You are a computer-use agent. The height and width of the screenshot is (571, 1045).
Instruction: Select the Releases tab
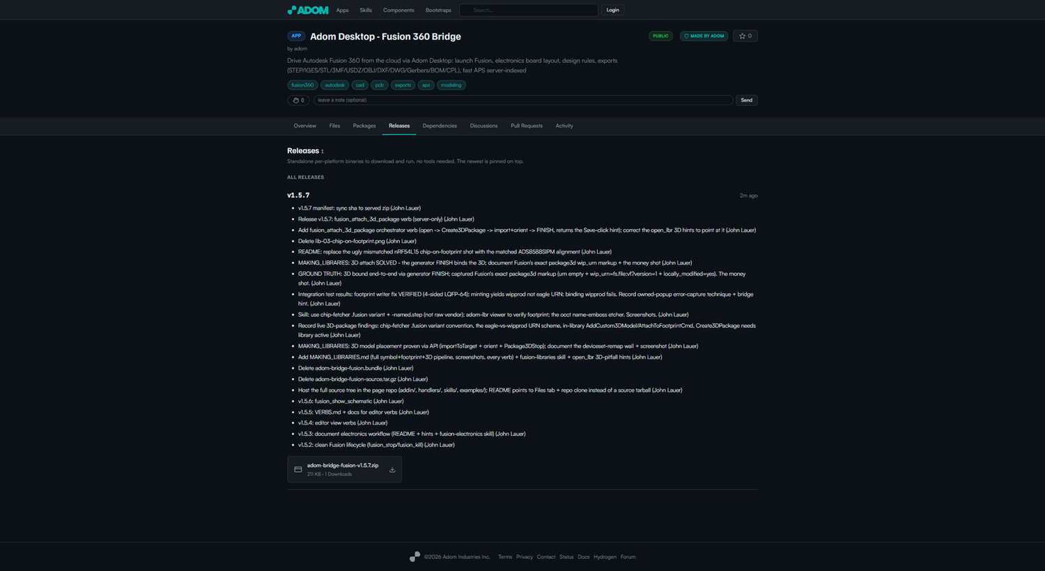click(x=399, y=126)
